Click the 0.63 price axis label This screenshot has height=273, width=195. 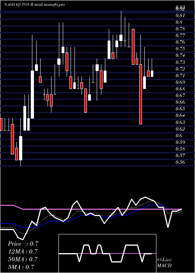click(180, 122)
